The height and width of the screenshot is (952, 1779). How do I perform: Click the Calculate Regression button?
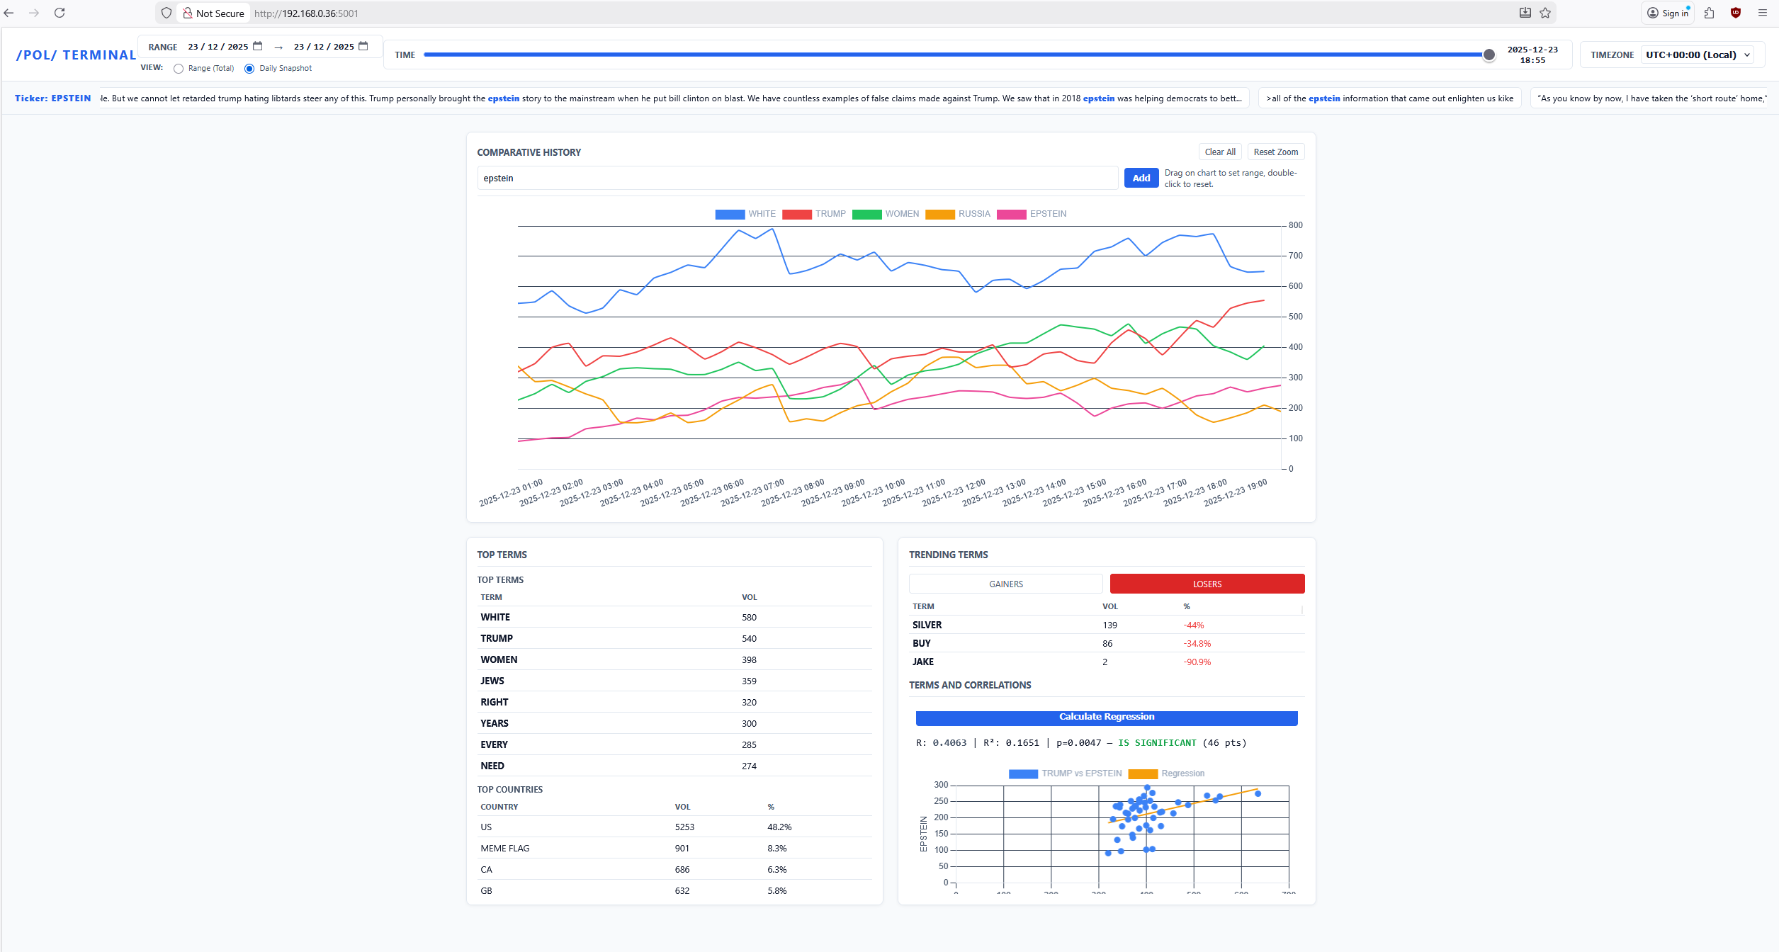1106,717
